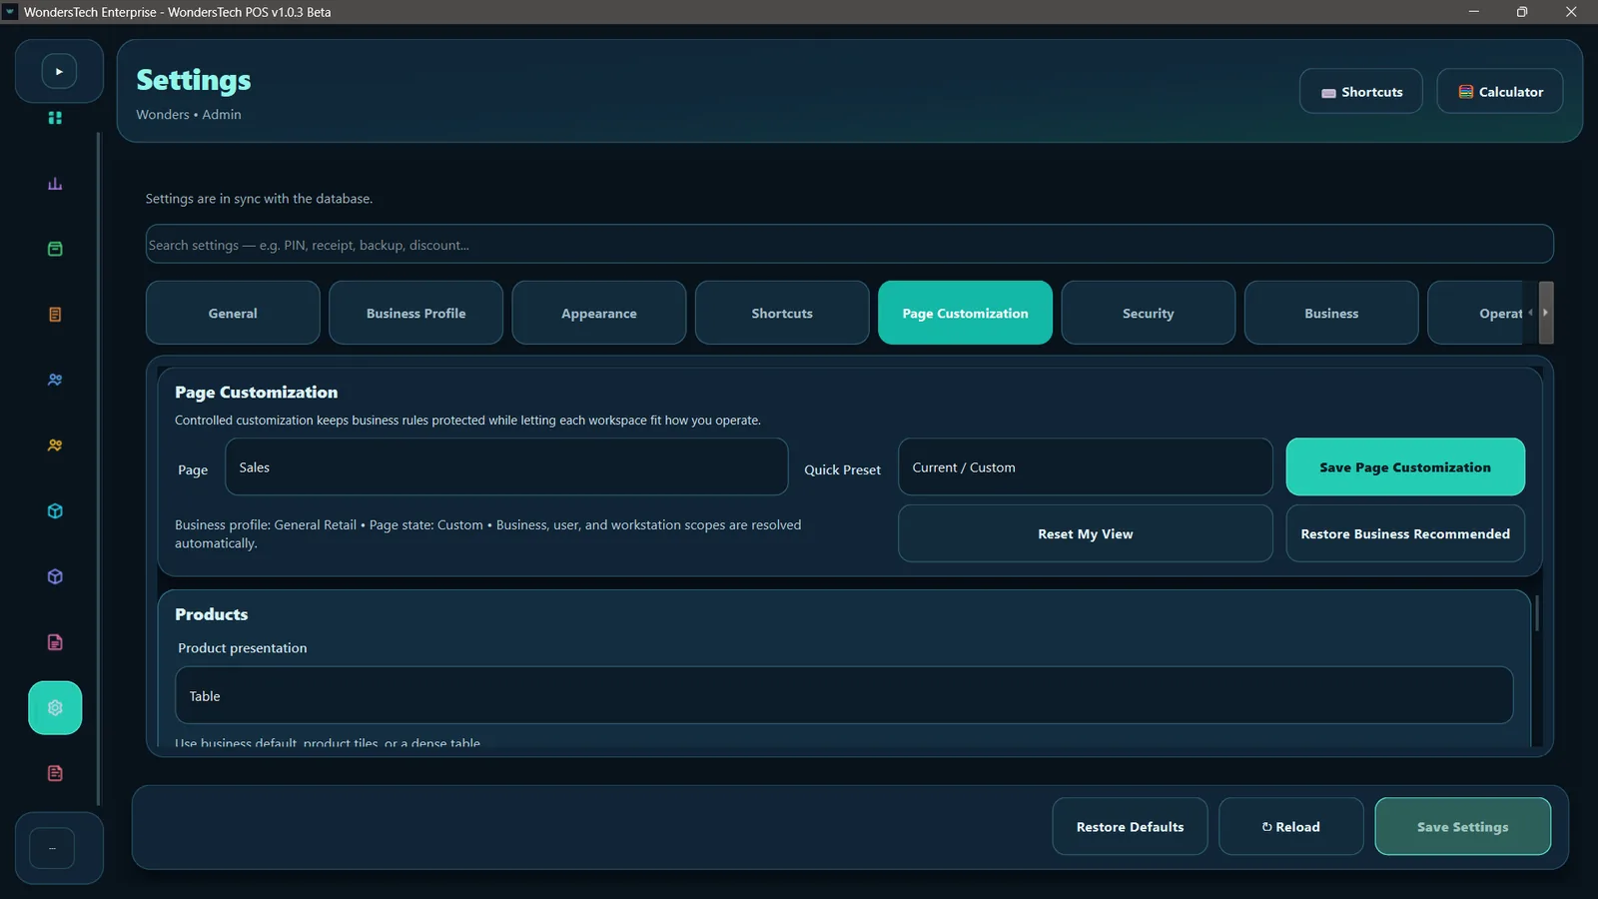Open the Page dropdown showing Sales
This screenshot has width=1598, height=899.
(x=506, y=466)
